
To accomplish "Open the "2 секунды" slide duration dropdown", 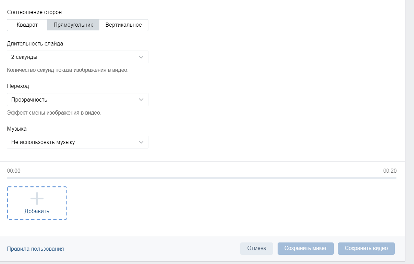I will [x=77, y=57].
